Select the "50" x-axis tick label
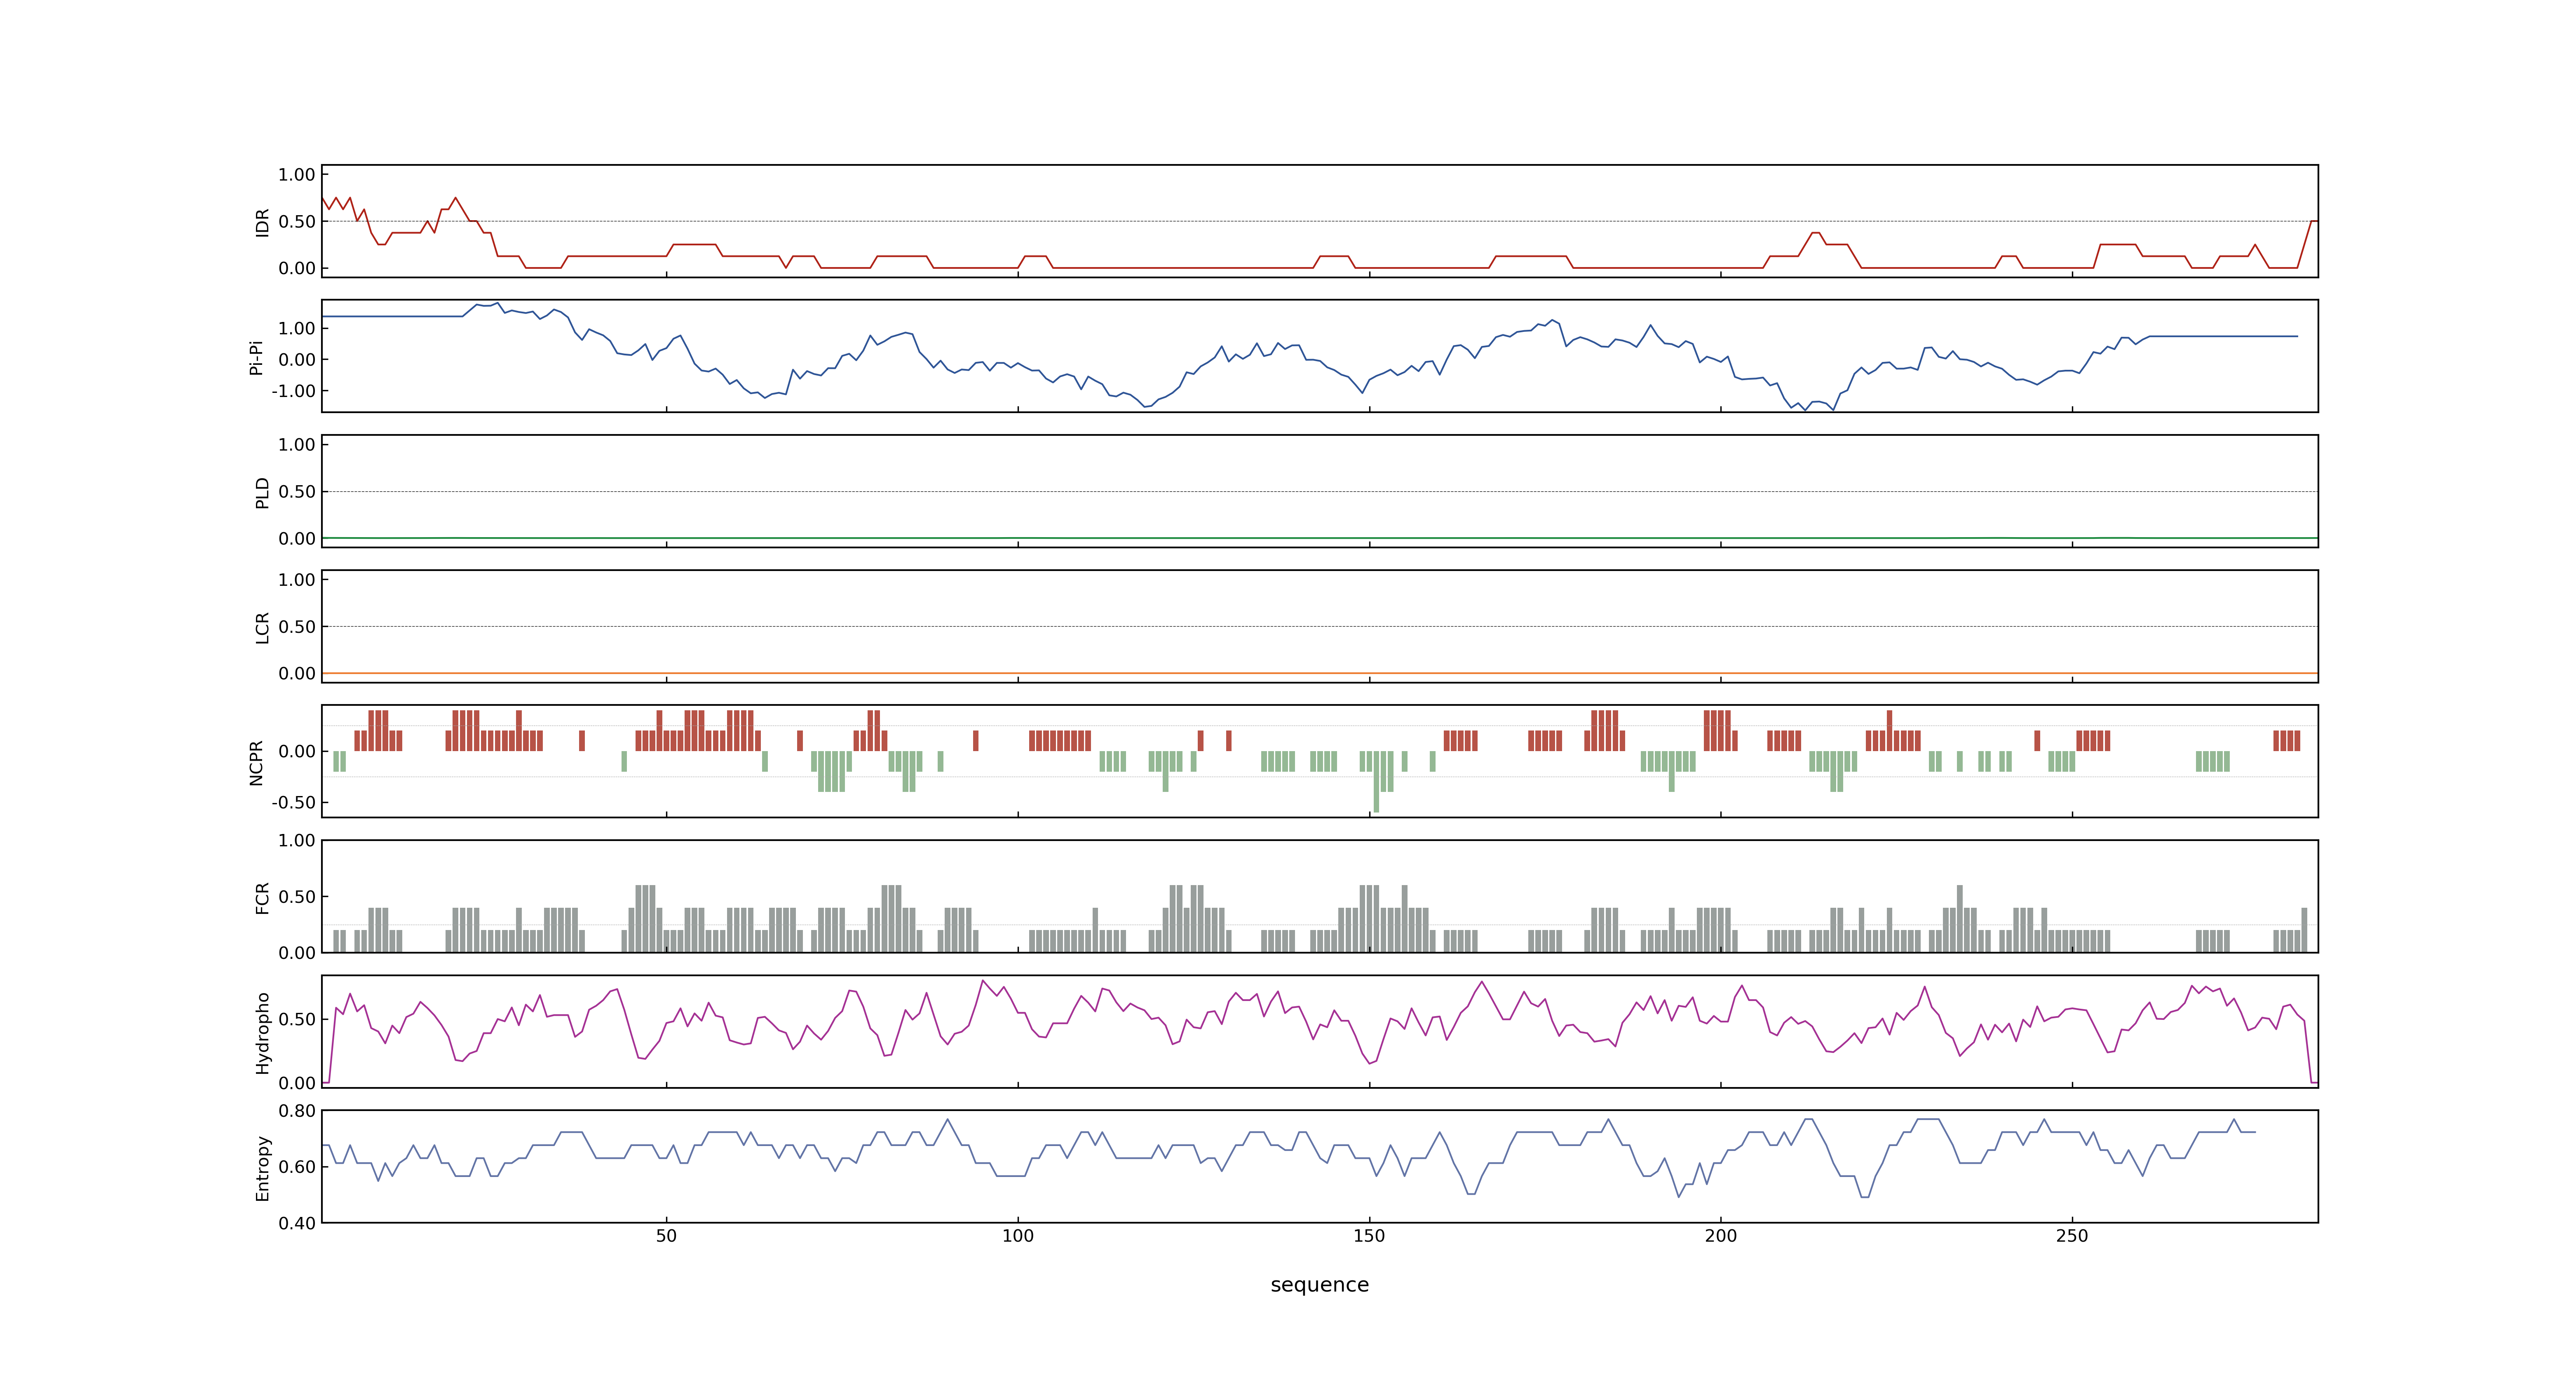 point(666,1236)
